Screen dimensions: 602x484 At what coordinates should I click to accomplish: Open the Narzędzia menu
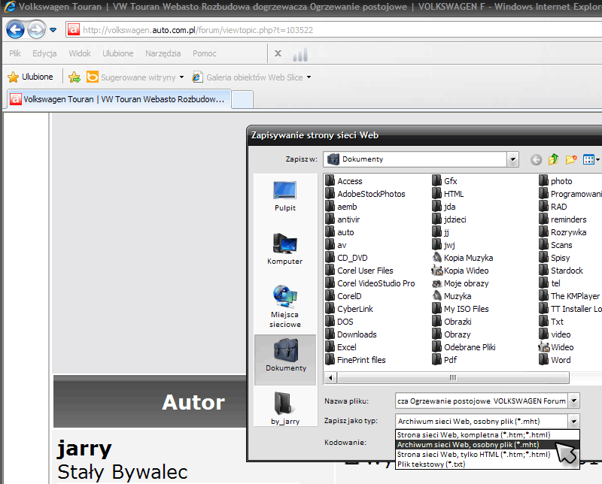coord(163,53)
